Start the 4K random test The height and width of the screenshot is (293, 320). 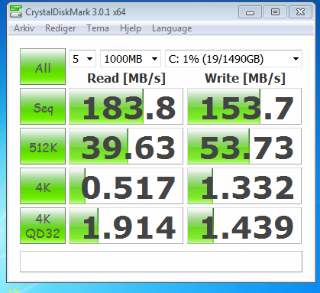[x=43, y=186]
